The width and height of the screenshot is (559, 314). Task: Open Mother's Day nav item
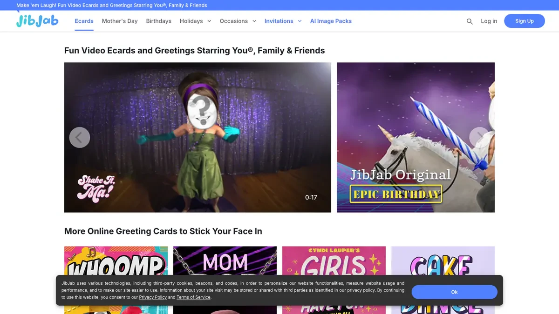coord(120,21)
